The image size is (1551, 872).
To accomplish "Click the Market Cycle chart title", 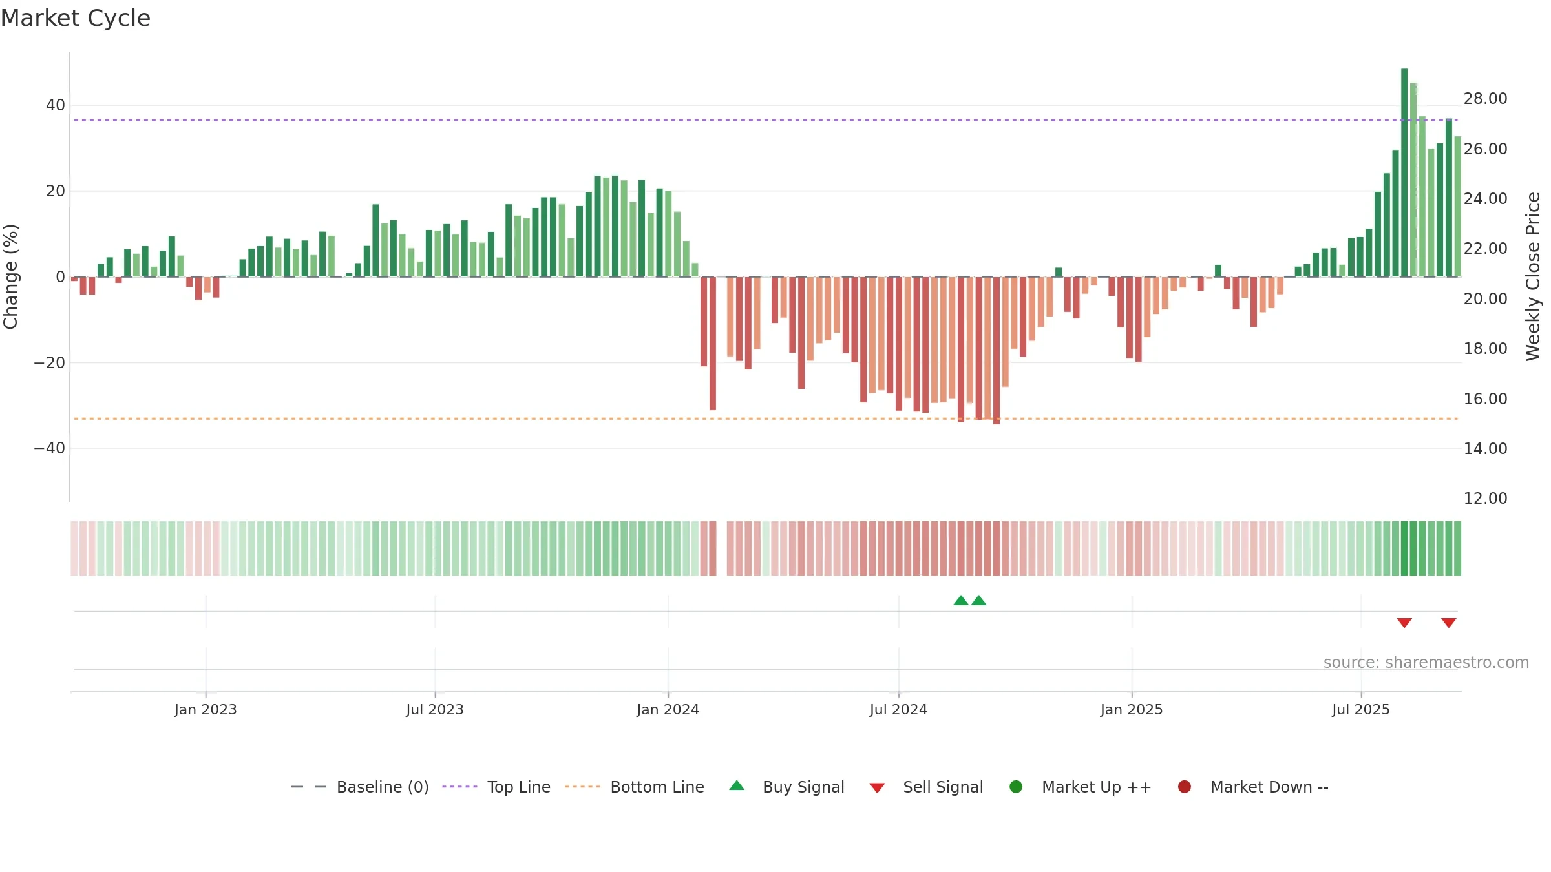I will pyautogui.click(x=76, y=18).
